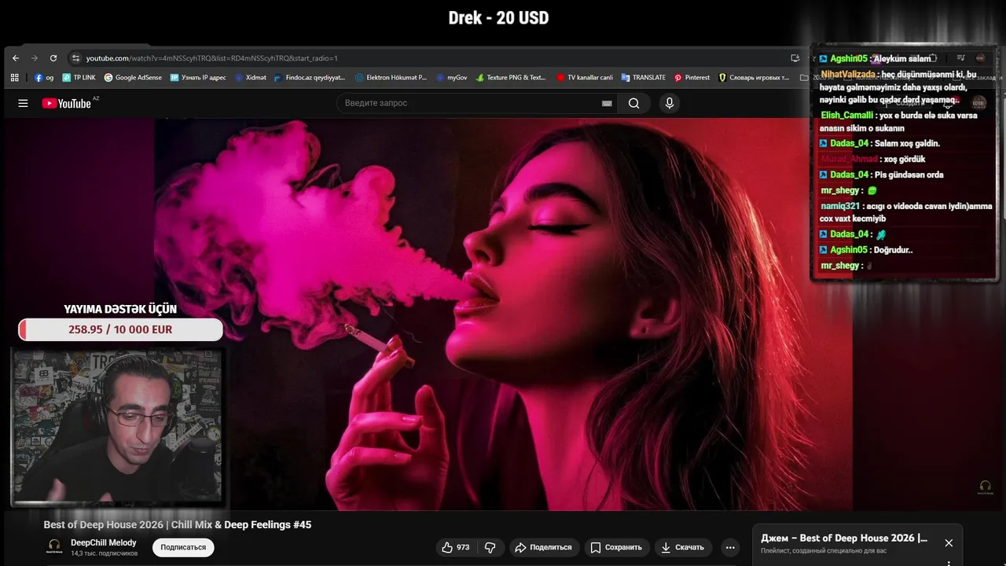The image size is (1006, 566).
Task: Click the 'Drek - 20 USD' donation alert
Action: pyautogui.click(x=498, y=18)
